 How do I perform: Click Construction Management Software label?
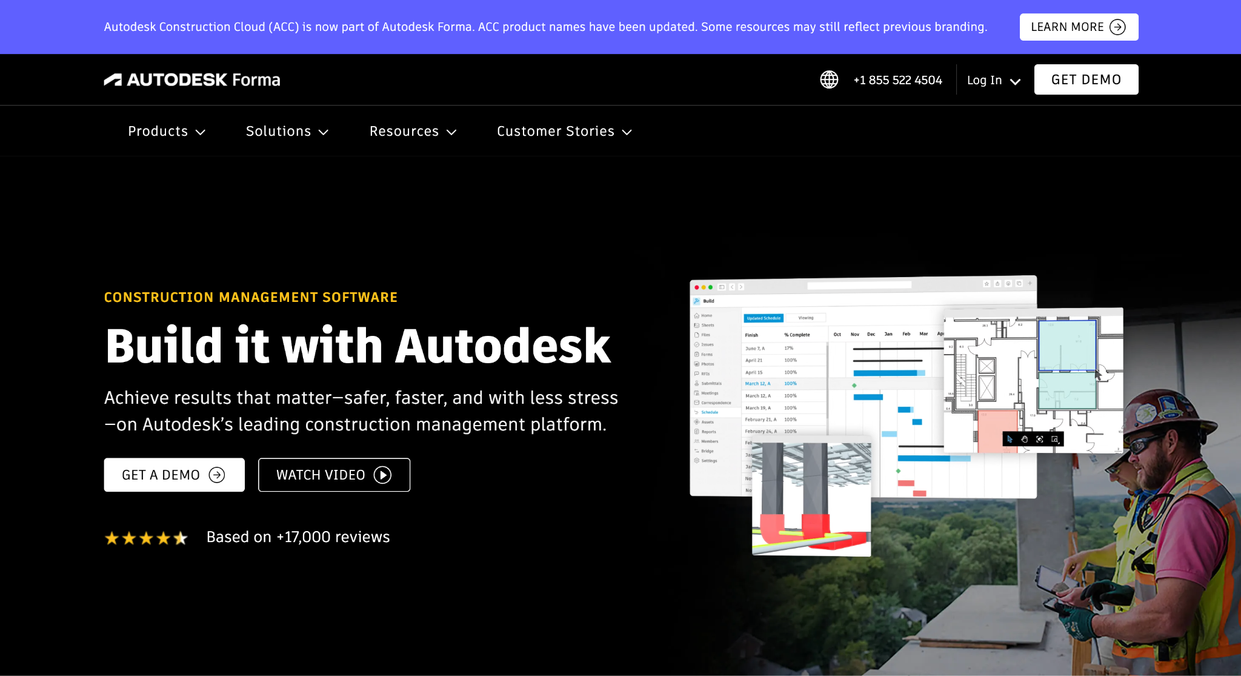click(251, 297)
